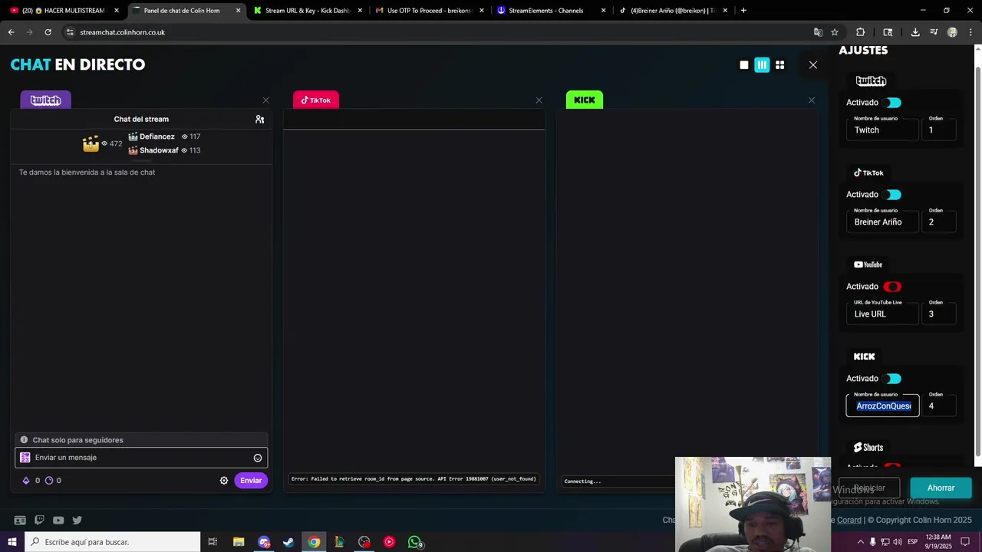Image resolution: width=982 pixels, height=552 pixels.
Task: Click top gifter Defiancez
Action: pos(157,136)
